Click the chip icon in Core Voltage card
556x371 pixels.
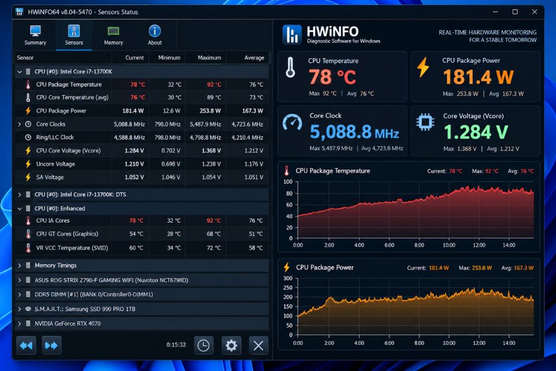click(425, 122)
